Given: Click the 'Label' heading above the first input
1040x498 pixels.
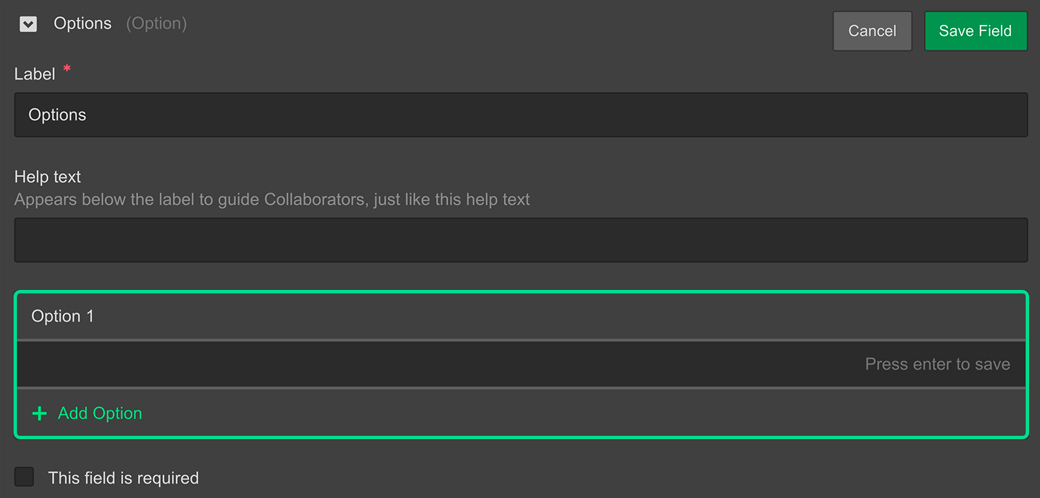Looking at the screenshot, I should [34, 74].
